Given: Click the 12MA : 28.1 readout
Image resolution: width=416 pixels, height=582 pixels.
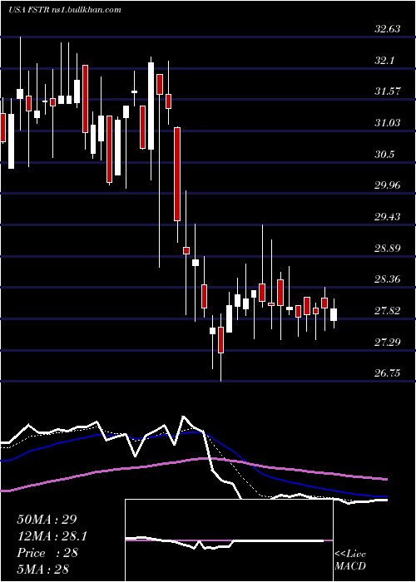Looking at the screenshot, I should (52, 536).
